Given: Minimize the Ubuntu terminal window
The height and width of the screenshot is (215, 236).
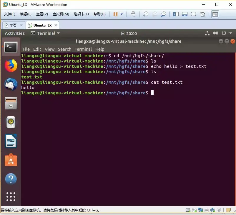Looking at the screenshot, I should [221, 41].
